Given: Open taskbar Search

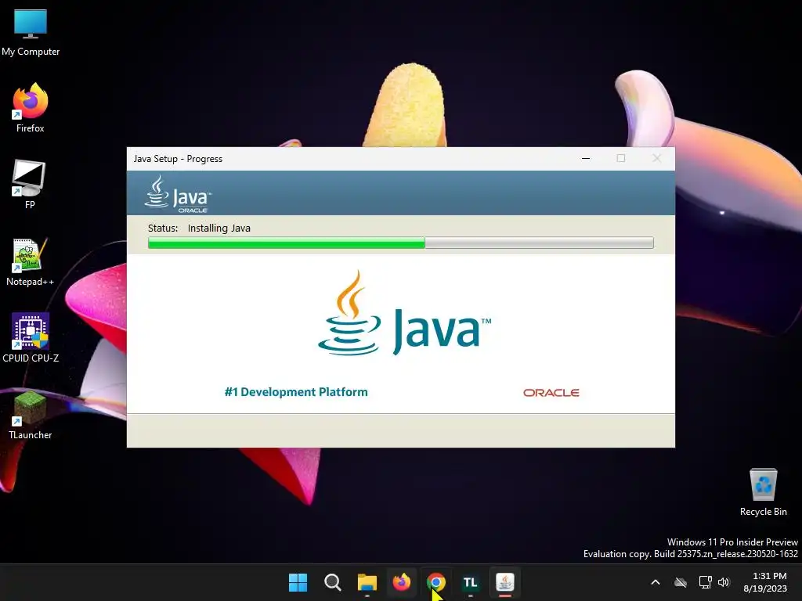Looking at the screenshot, I should 332,582.
